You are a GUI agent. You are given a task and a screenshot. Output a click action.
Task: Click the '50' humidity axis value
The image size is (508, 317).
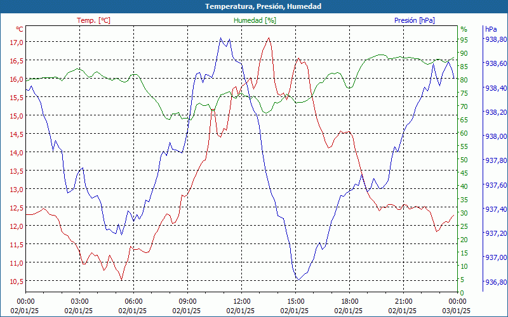click(464, 160)
